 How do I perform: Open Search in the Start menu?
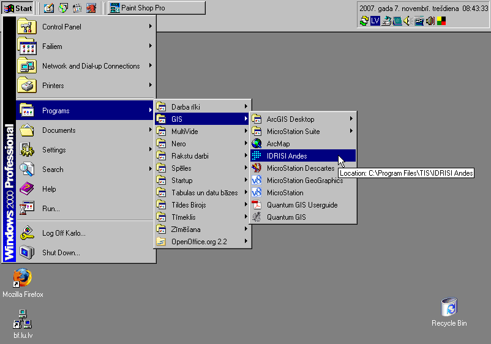pos(84,170)
